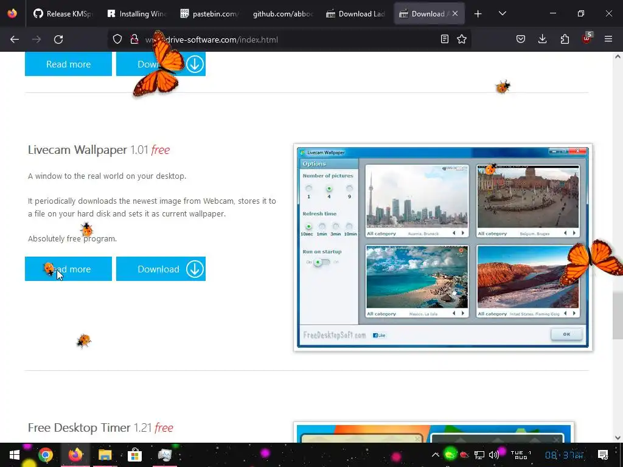The image size is (623, 467).
Task: Expand the list all tabs chevron
Action: pos(502,13)
